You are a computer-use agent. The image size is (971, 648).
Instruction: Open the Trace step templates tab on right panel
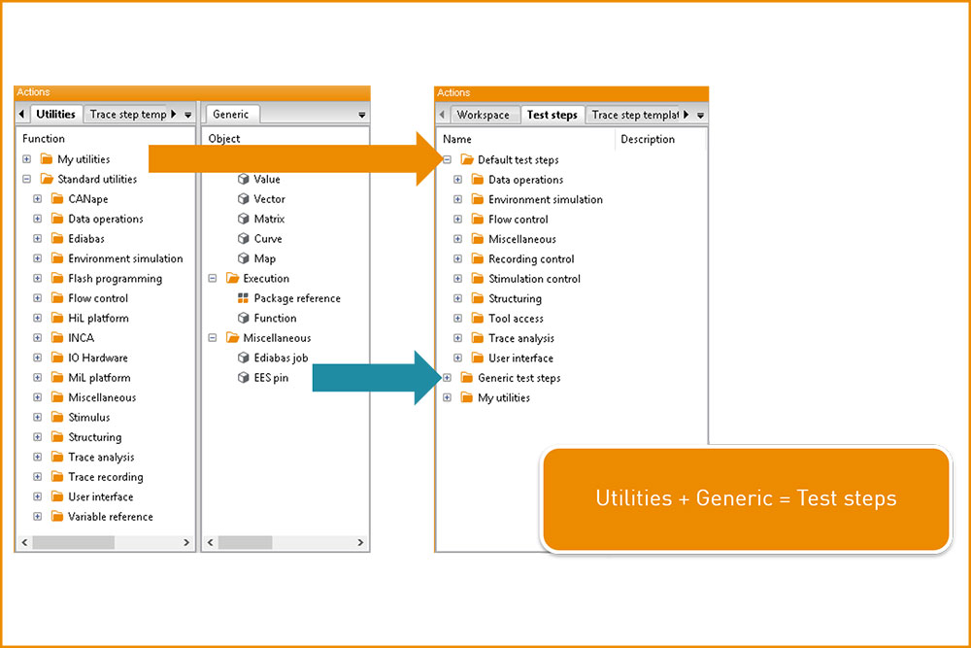pos(633,115)
